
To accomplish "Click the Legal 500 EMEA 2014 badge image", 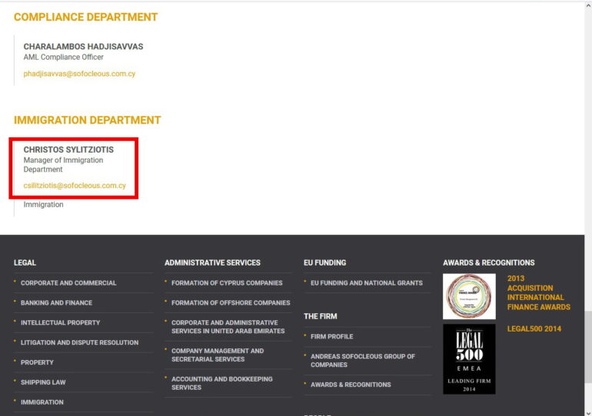I will point(469,359).
